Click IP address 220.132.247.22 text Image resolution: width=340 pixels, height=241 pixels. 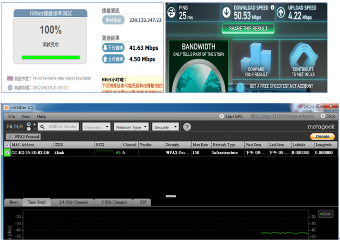[145, 20]
